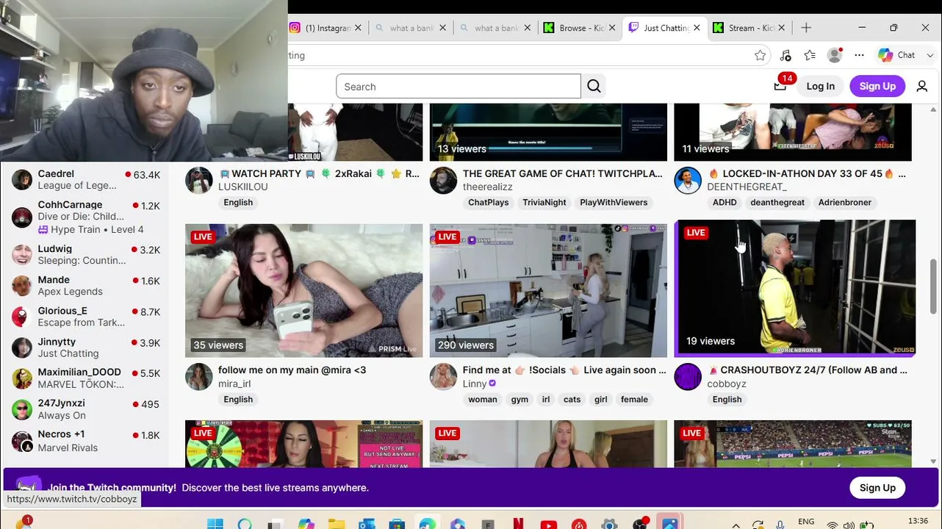The width and height of the screenshot is (942, 529).
Task: Open DEENTHEGREAT_ channel avatar
Action: [x=688, y=180]
